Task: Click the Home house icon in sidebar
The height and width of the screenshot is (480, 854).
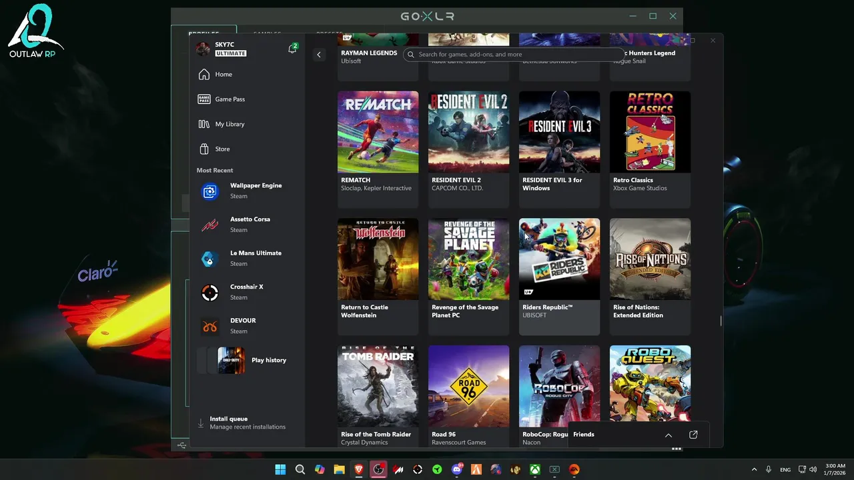Action: tap(204, 74)
